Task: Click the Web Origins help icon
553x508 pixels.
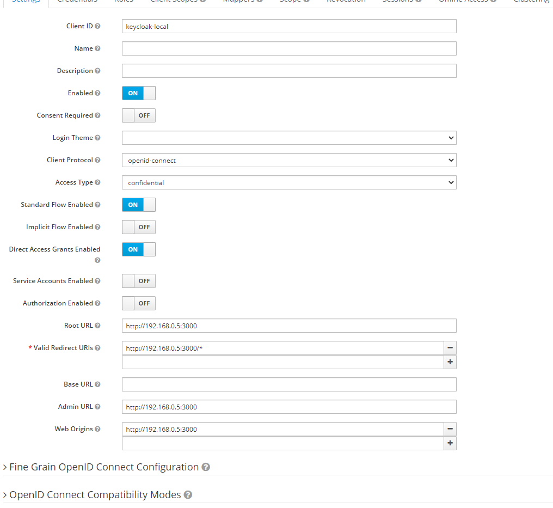Action: click(97, 429)
